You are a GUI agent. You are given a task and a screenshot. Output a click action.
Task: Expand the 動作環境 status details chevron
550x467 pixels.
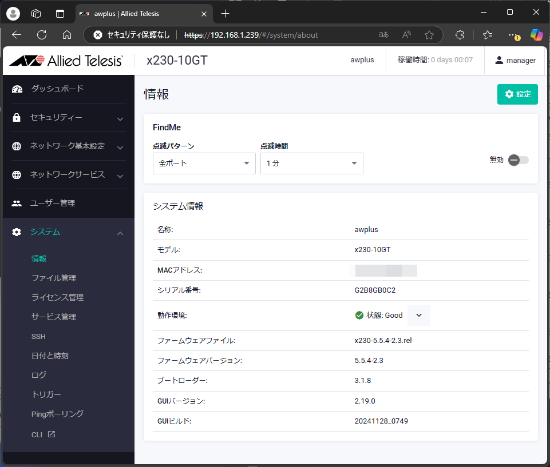pyautogui.click(x=418, y=316)
